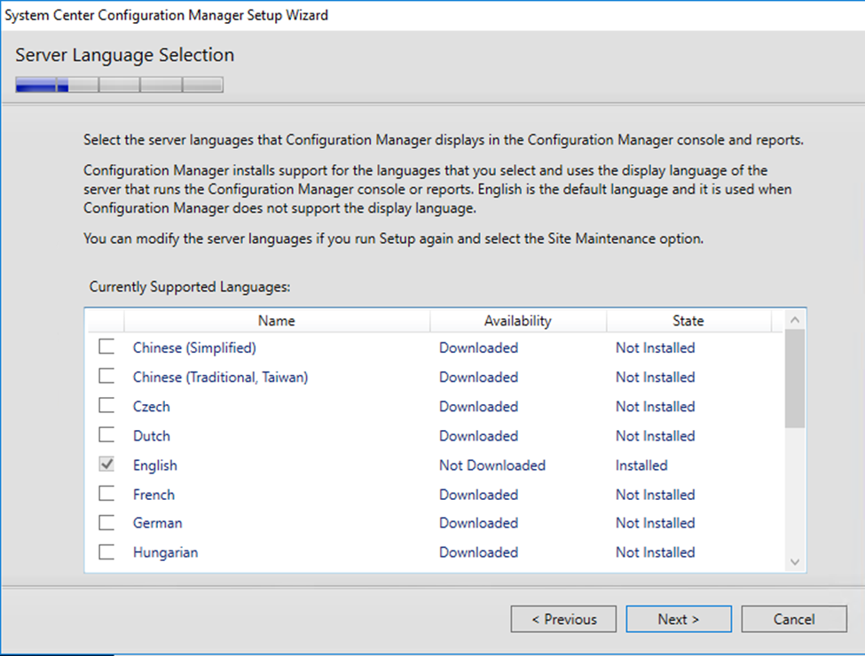Viewport: 865px width, 656px height.
Task: Click the scroll down arrow in language list
Action: (x=794, y=562)
